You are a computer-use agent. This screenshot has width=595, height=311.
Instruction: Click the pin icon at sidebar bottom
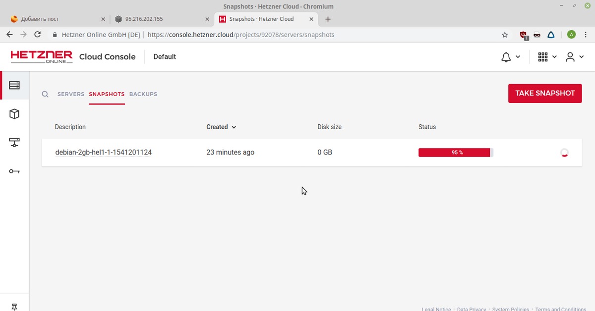click(x=14, y=307)
